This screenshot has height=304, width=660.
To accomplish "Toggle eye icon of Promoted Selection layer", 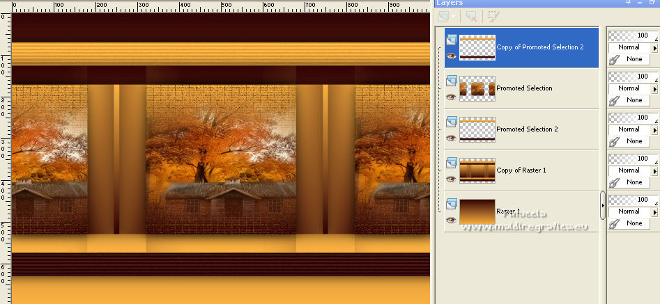I will point(451,97).
